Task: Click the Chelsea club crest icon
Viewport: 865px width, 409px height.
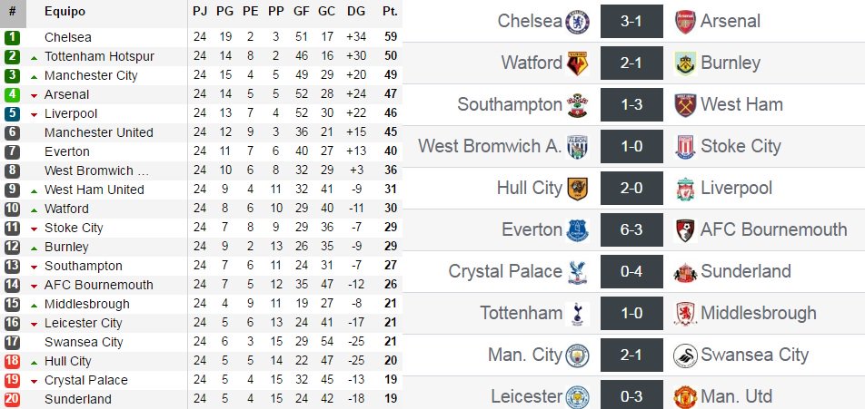Action: [578, 22]
